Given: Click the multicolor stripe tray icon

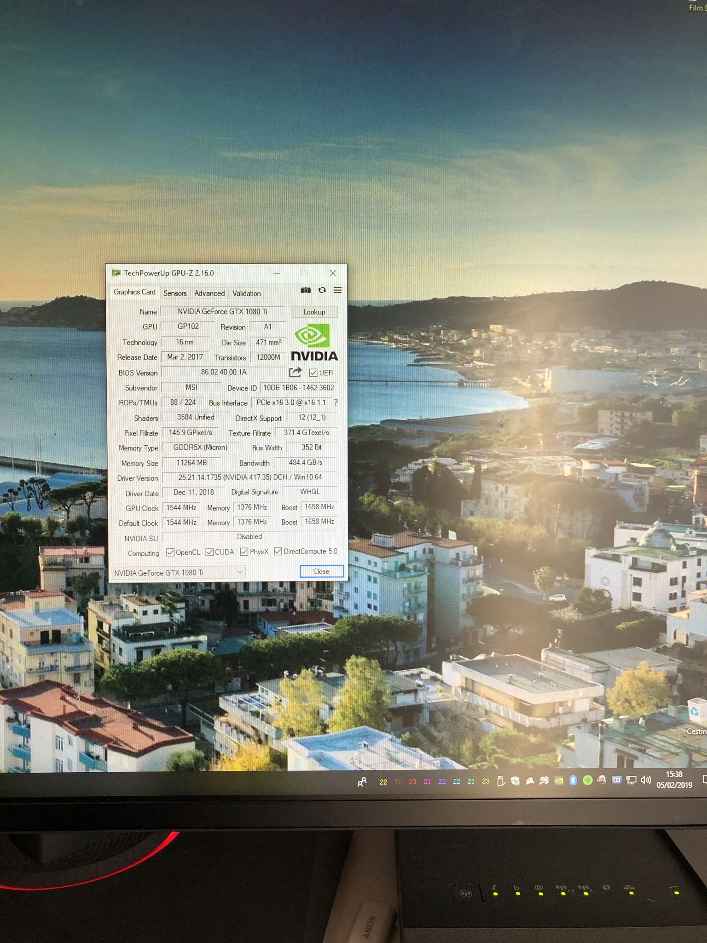Looking at the screenshot, I should 544,780.
